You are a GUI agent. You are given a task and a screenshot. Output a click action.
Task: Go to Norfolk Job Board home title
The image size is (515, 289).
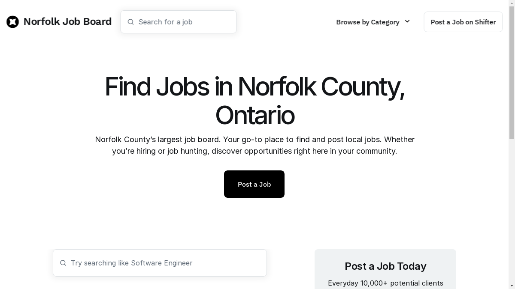[x=67, y=21]
